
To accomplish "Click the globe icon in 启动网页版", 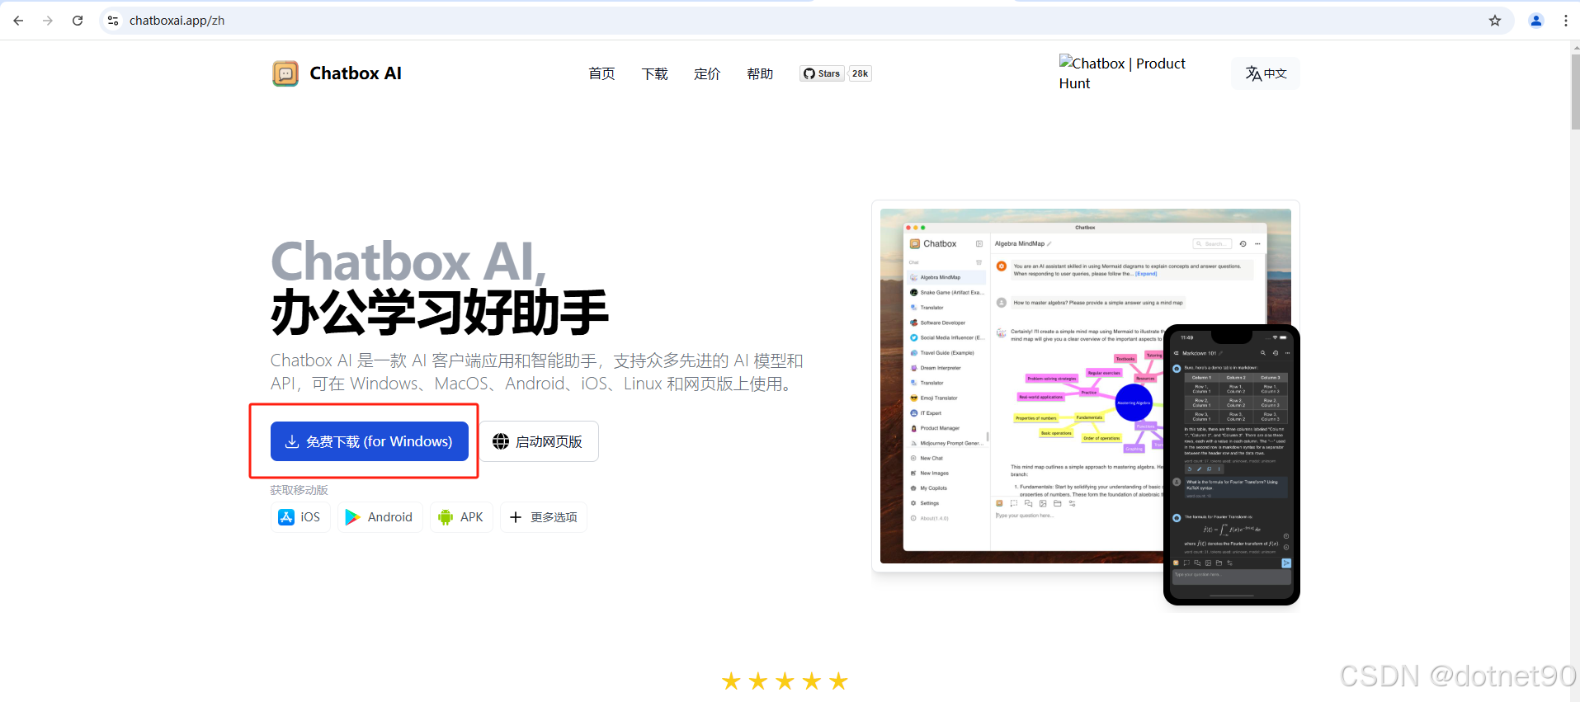I will point(501,441).
